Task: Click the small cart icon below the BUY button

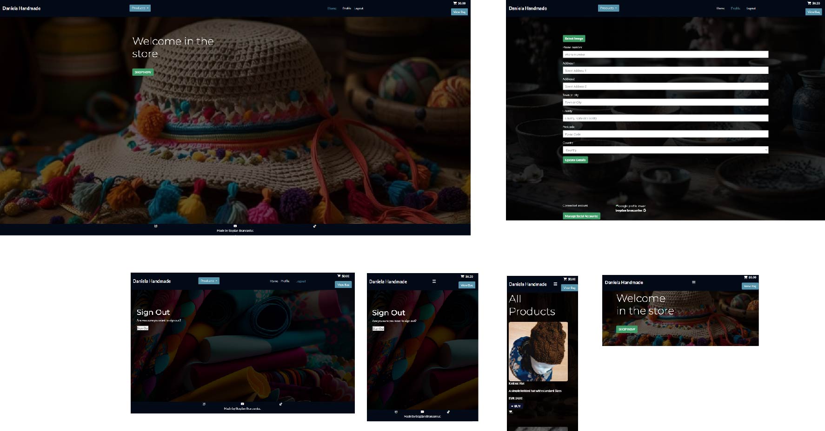Action: (x=510, y=412)
